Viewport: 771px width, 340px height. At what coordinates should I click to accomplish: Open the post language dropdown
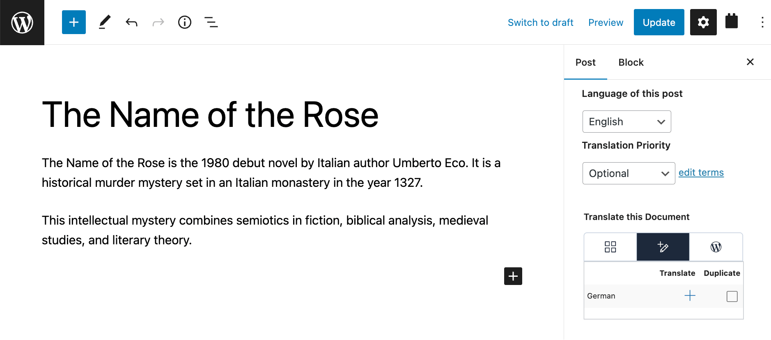626,122
